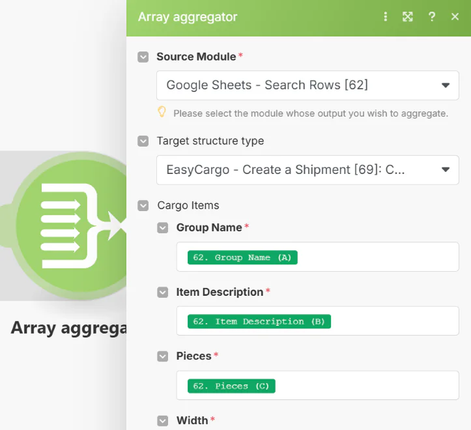471x430 pixels.
Task: Toggle the Cargo Items checkbox arrow
Action: click(143, 205)
